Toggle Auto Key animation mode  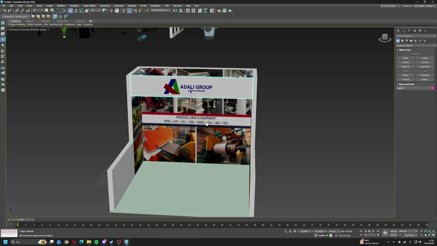coord(394,231)
